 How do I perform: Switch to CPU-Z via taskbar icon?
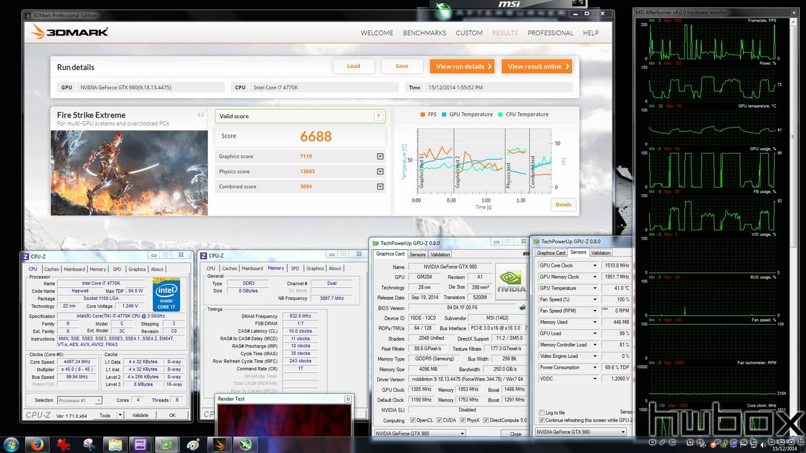pos(141,445)
